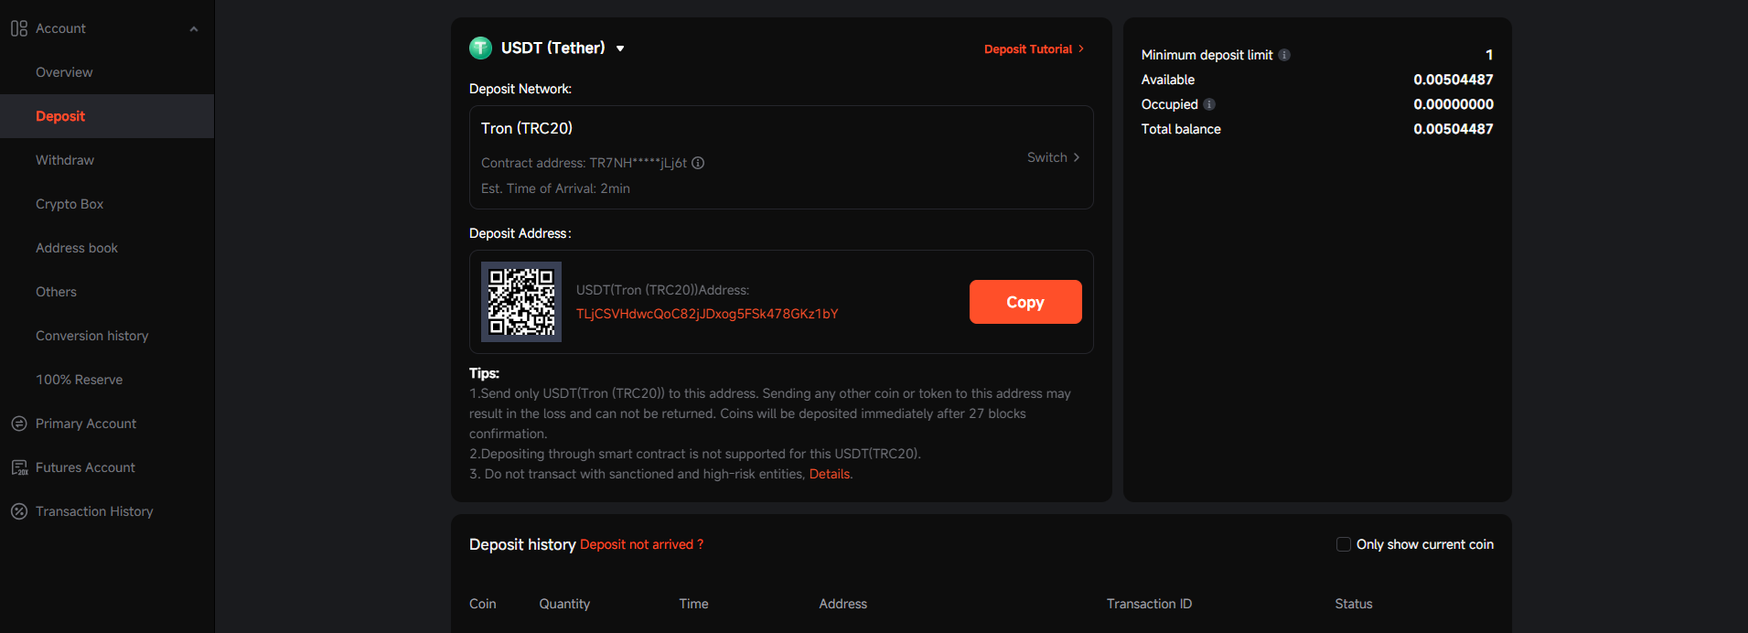Click the info icon next to Minimum deposit limit

pos(1284,55)
